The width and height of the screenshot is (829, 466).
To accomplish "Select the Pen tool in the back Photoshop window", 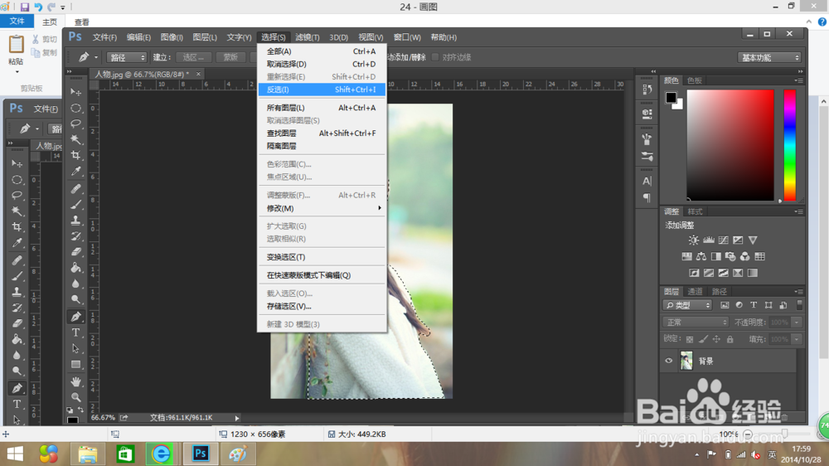I will 17,388.
